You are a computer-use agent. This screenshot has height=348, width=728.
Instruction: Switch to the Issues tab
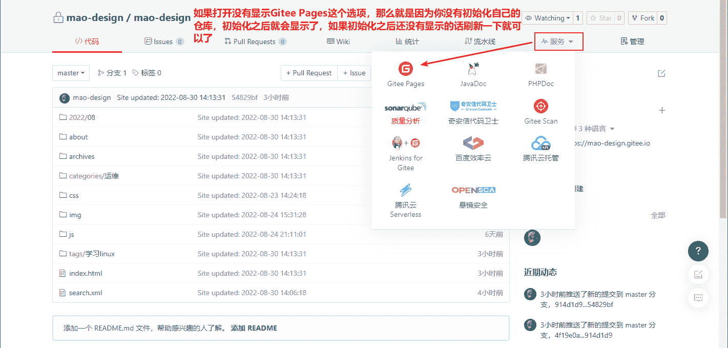(163, 42)
